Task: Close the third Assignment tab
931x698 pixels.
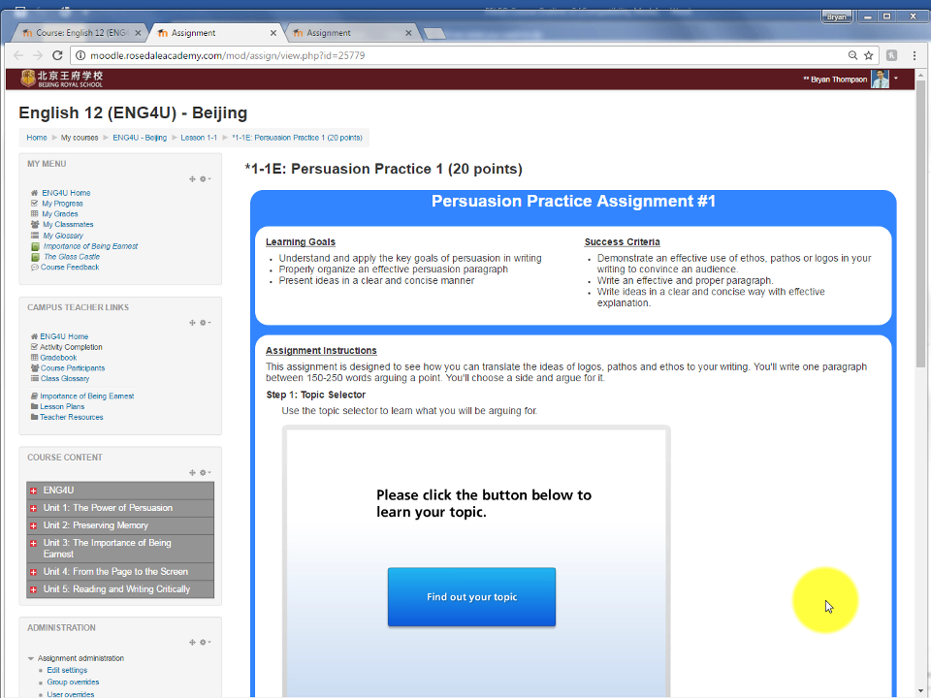Action: coord(408,33)
